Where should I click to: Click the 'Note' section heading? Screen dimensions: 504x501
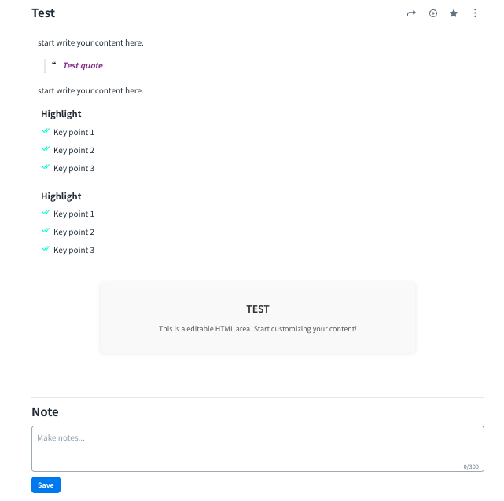click(45, 412)
